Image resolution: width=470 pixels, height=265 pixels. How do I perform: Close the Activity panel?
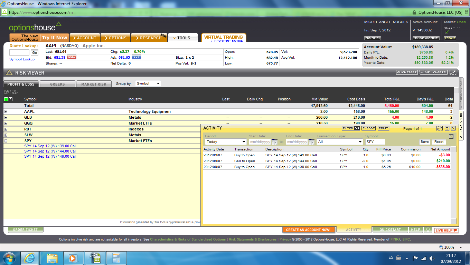click(453, 128)
